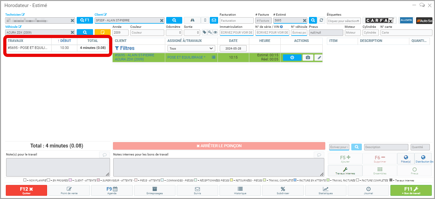
Task: Click the binoculars icon next to client
Action: pos(192,20)
